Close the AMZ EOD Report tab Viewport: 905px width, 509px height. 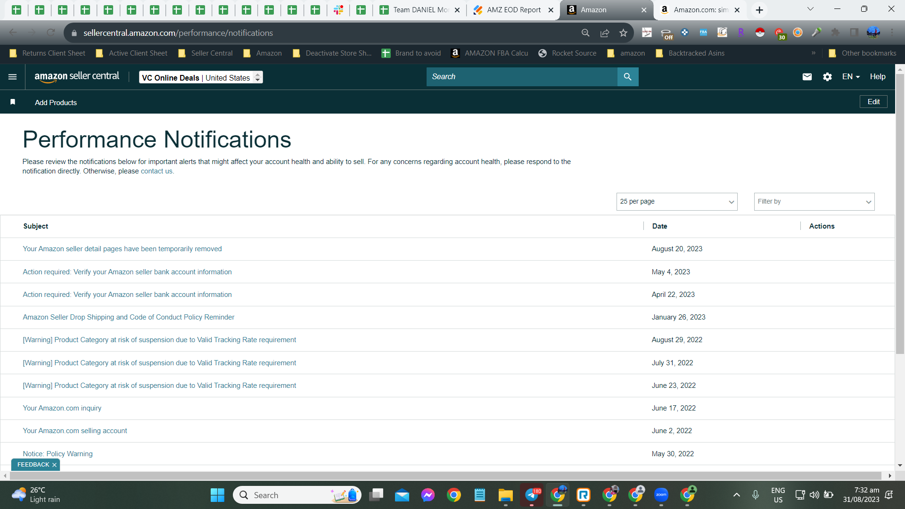point(551,10)
